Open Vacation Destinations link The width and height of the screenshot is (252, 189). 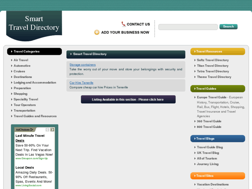[213, 184]
